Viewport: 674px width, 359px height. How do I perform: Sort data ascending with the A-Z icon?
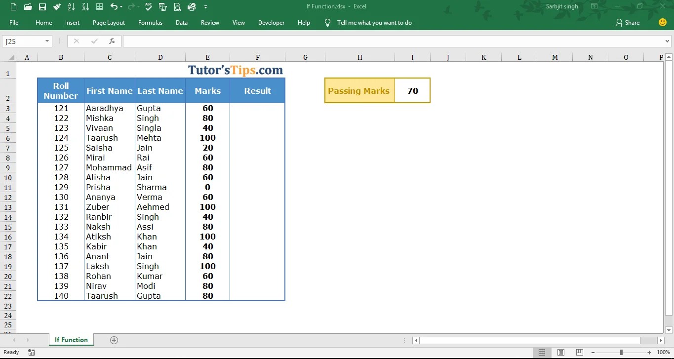pyautogui.click(x=71, y=6)
